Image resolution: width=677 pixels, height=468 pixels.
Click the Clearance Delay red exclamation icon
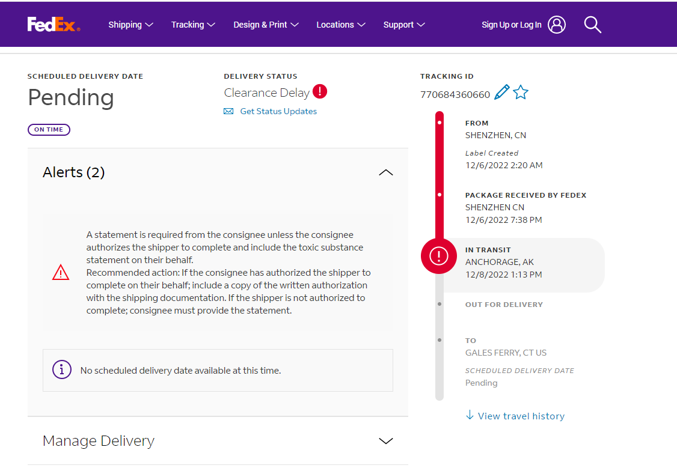319,91
